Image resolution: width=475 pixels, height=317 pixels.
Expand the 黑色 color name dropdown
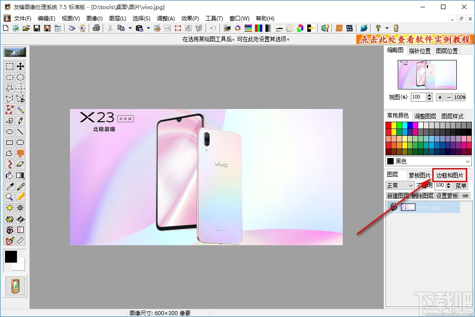[468, 161]
